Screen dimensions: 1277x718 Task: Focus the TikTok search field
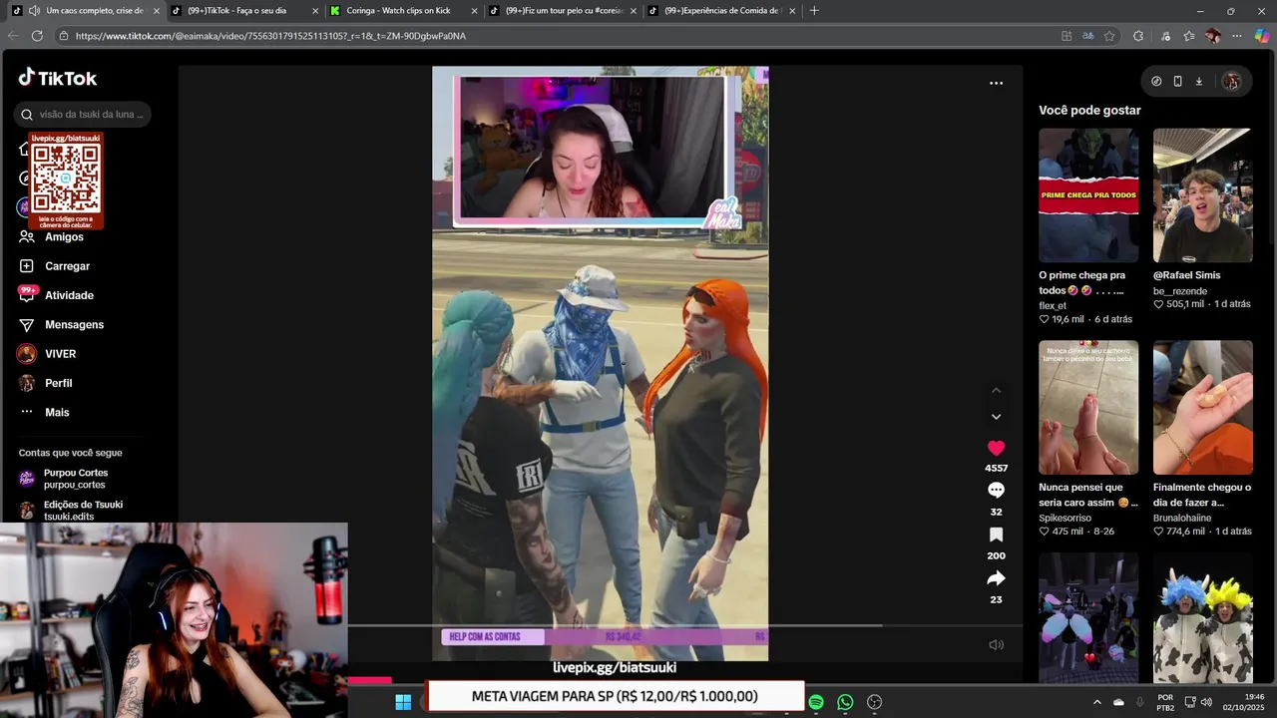click(83, 114)
